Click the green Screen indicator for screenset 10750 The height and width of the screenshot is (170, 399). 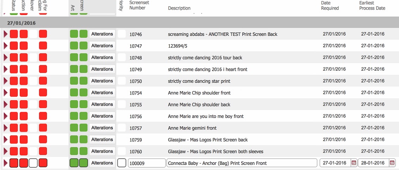[83, 81]
